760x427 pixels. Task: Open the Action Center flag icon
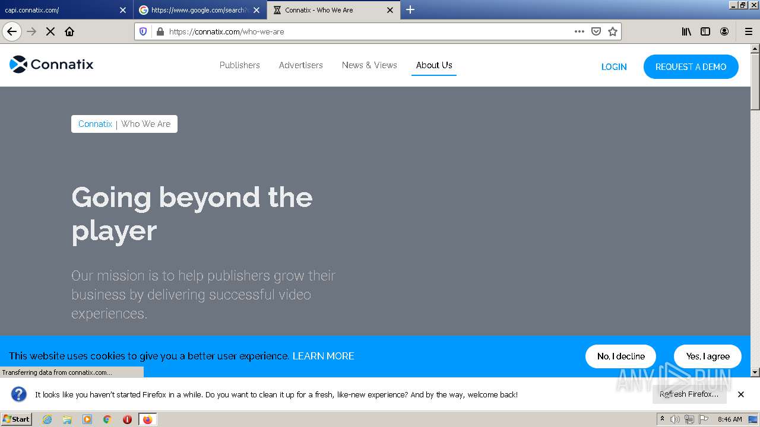coord(704,419)
